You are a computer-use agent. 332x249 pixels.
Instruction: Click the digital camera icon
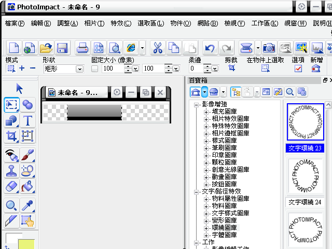(x=269, y=47)
